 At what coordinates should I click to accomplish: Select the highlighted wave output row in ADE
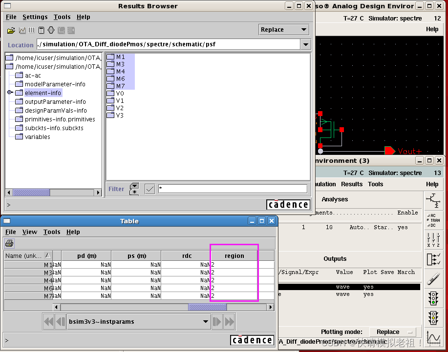tap(349, 287)
